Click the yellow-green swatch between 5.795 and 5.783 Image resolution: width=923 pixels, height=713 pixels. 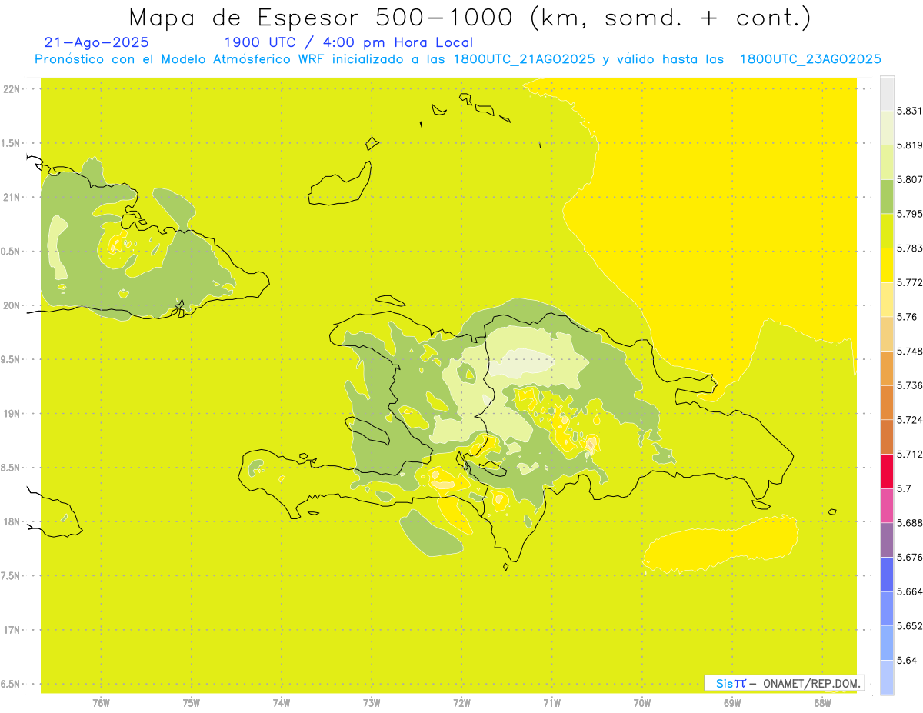pyautogui.click(x=887, y=231)
